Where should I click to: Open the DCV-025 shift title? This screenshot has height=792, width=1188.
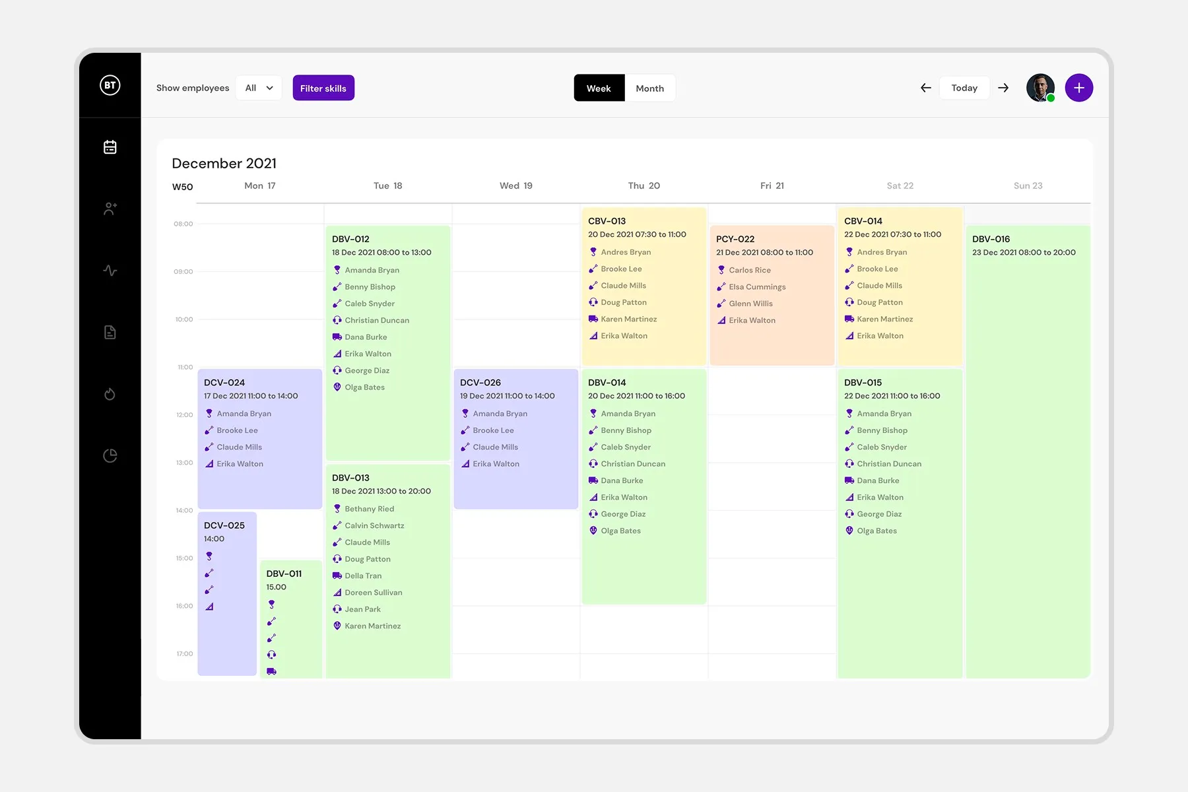[224, 525]
